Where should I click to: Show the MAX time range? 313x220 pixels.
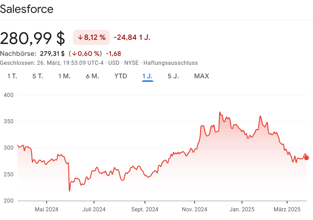(x=201, y=76)
